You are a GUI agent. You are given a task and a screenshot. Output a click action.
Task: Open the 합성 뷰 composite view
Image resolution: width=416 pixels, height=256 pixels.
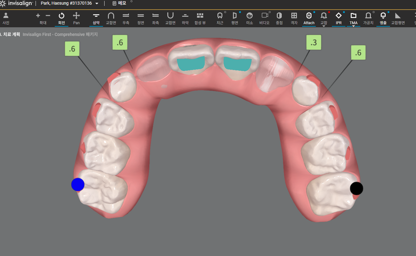[200, 18]
